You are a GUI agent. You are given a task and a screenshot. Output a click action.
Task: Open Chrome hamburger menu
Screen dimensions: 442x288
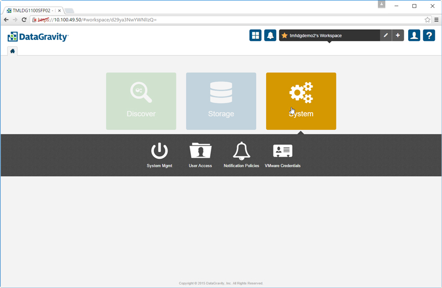(x=436, y=20)
